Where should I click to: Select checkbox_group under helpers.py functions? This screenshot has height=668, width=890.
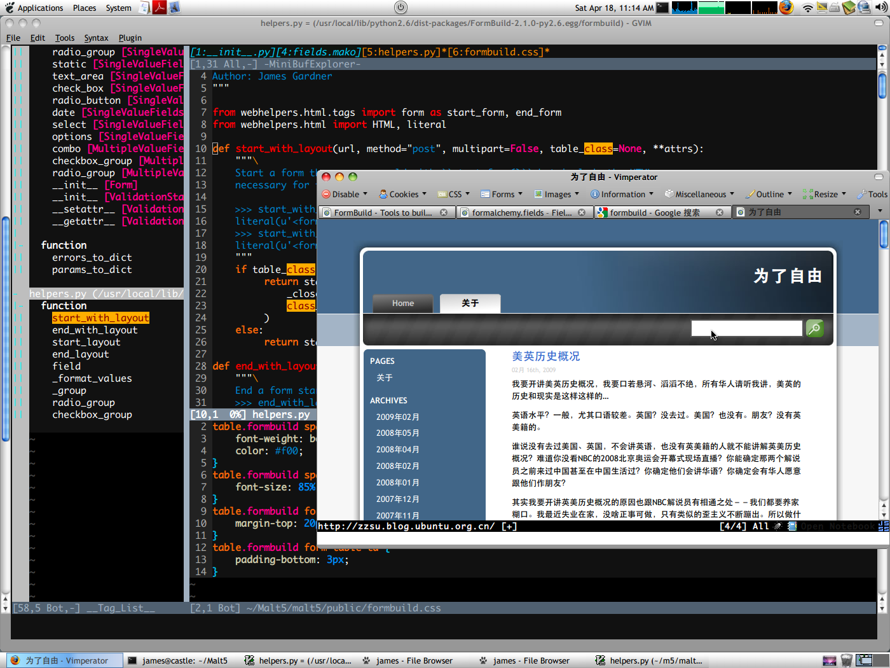pos(92,415)
